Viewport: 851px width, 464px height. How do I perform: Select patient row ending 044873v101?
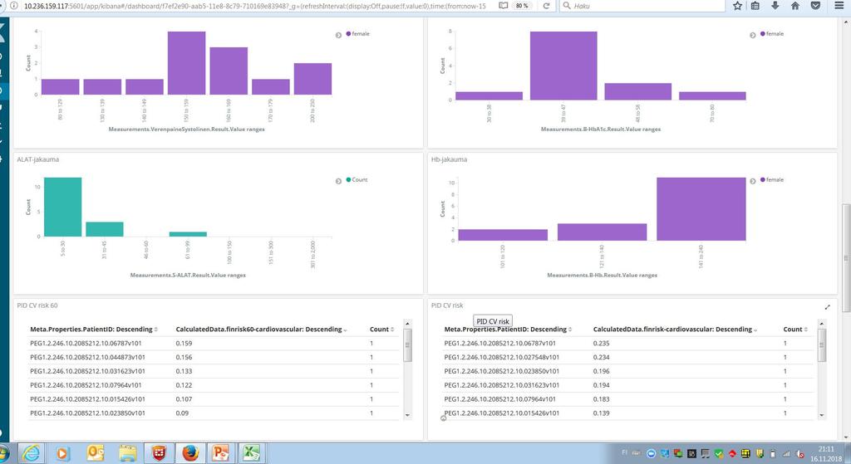pyautogui.click(x=214, y=357)
